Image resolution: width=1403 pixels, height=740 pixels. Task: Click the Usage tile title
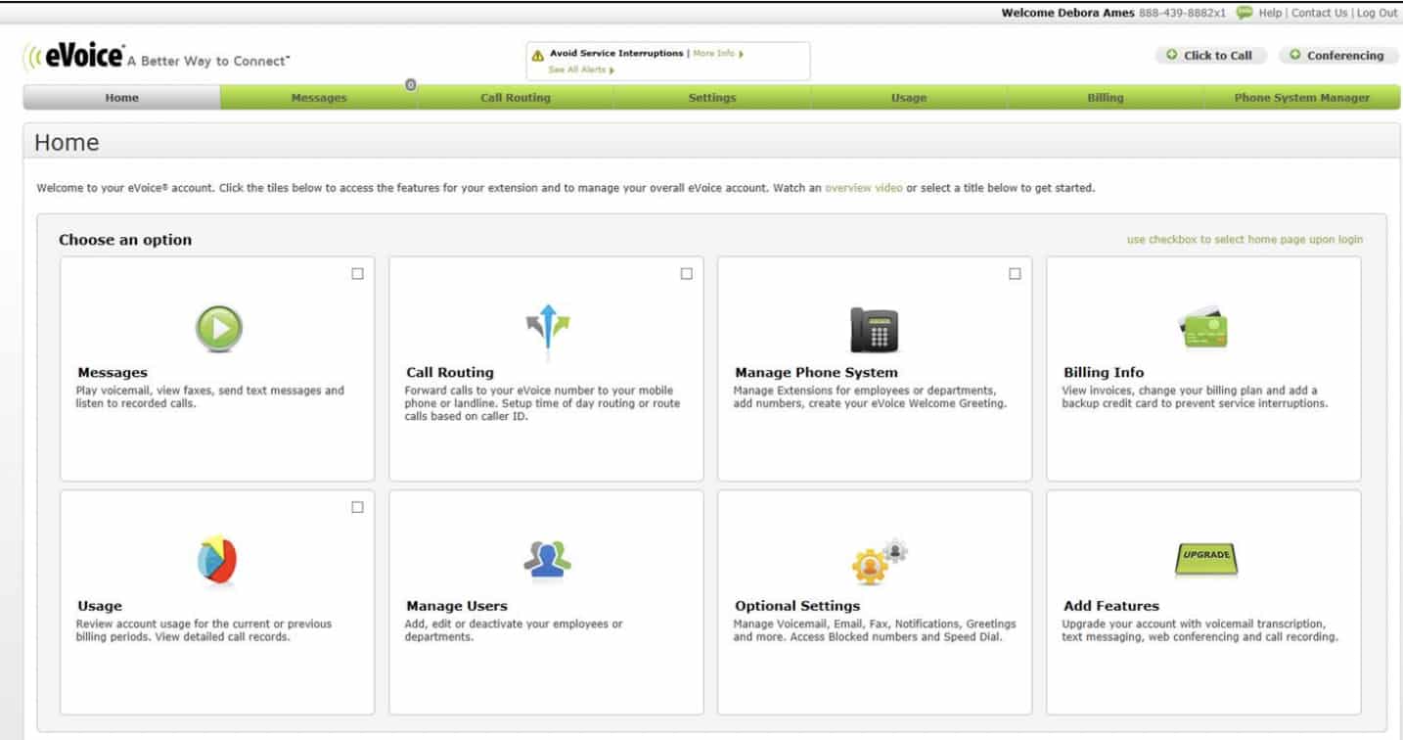pos(100,606)
